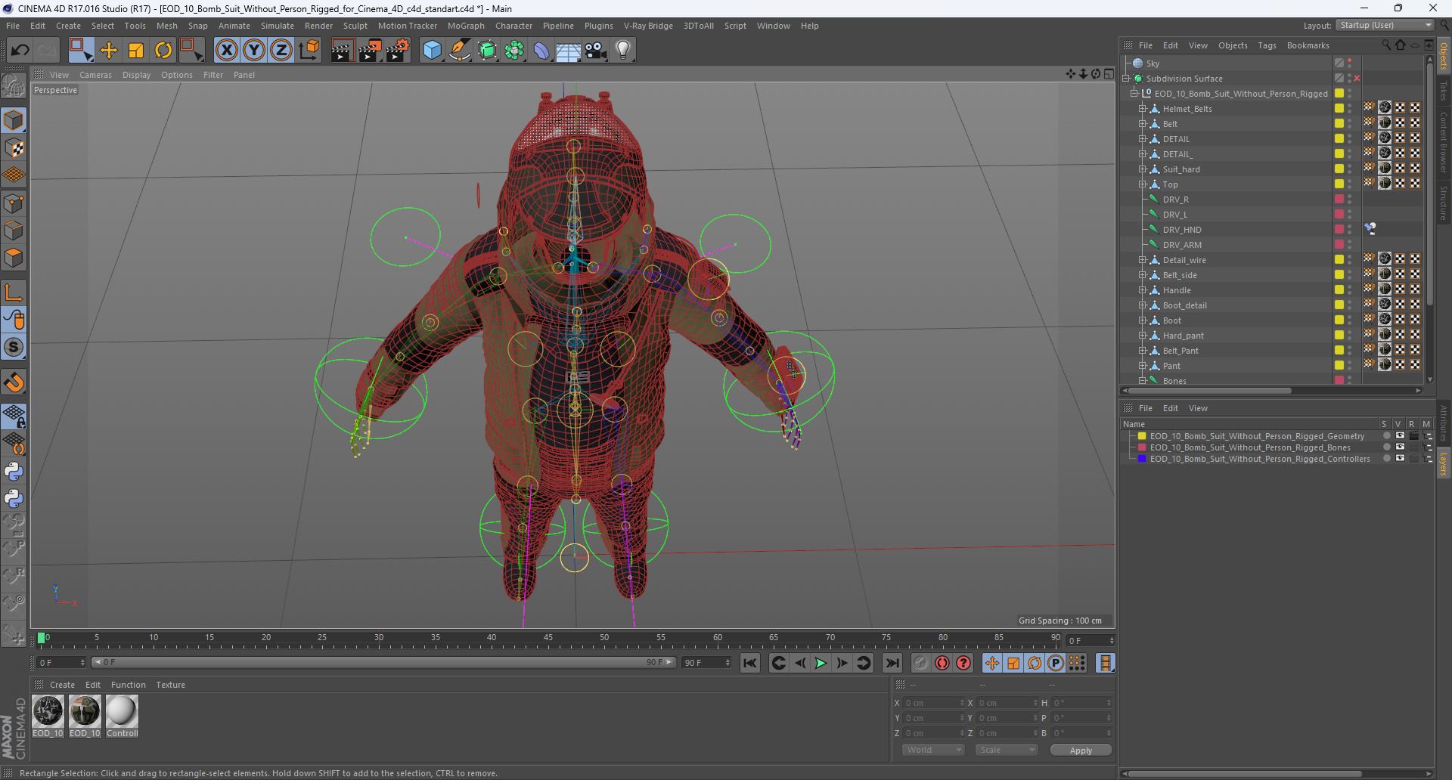Enable model mode in left toolbar
1452x780 pixels.
(x=14, y=120)
